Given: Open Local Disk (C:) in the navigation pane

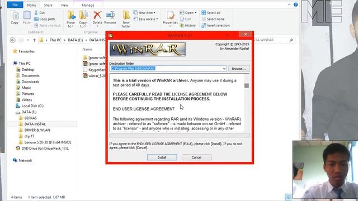Looking at the screenshot, I should click(30, 106).
